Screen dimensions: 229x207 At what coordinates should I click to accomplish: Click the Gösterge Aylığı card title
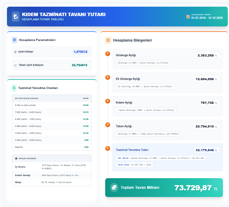126,55
